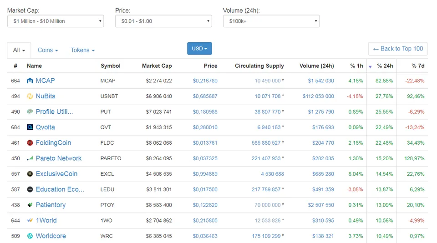
Task: Click Pareto Network supply 221 407 933
Action: coord(266,158)
